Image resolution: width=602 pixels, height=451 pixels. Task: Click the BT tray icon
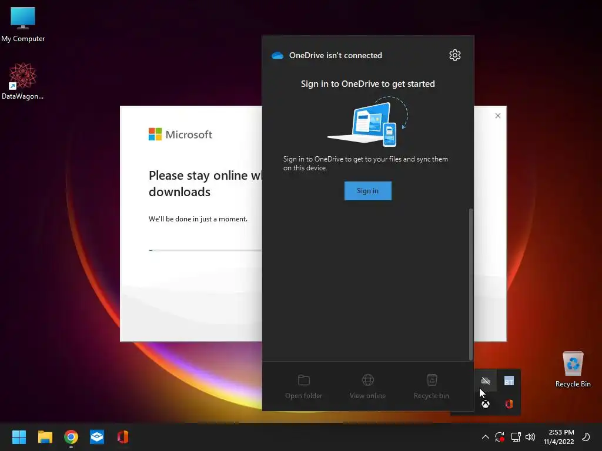[x=509, y=381]
